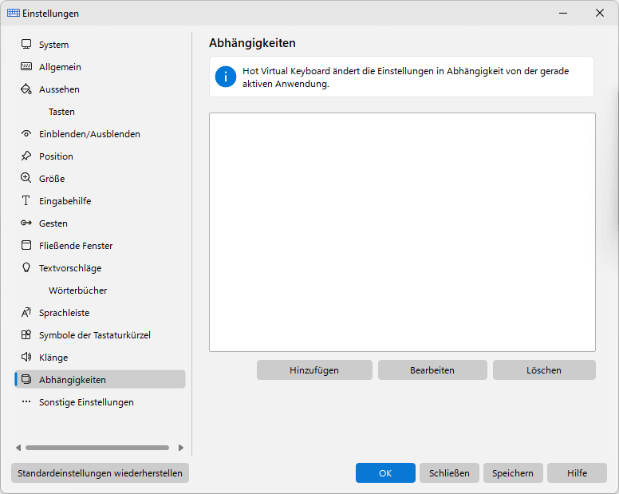
Task: Select Symbole der Tastaturkürzel
Action: click(100, 335)
